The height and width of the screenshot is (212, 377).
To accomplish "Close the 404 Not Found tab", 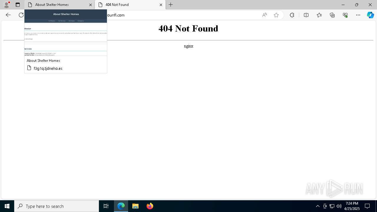I will pyautogui.click(x=161, y=5).
